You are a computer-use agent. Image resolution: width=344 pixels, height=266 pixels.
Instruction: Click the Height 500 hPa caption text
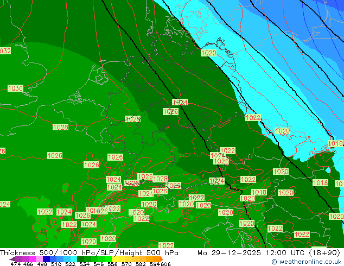coord(149,253)
